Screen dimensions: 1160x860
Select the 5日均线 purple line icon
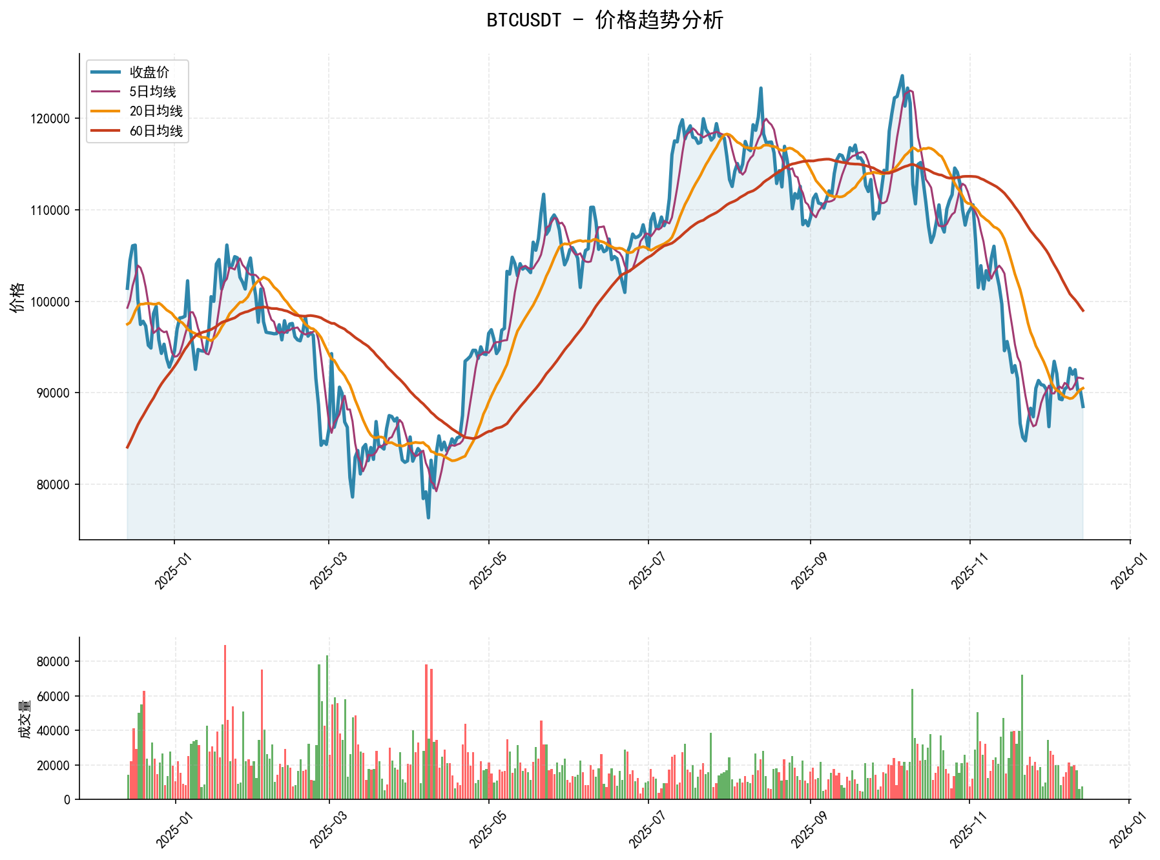(105, 92)
